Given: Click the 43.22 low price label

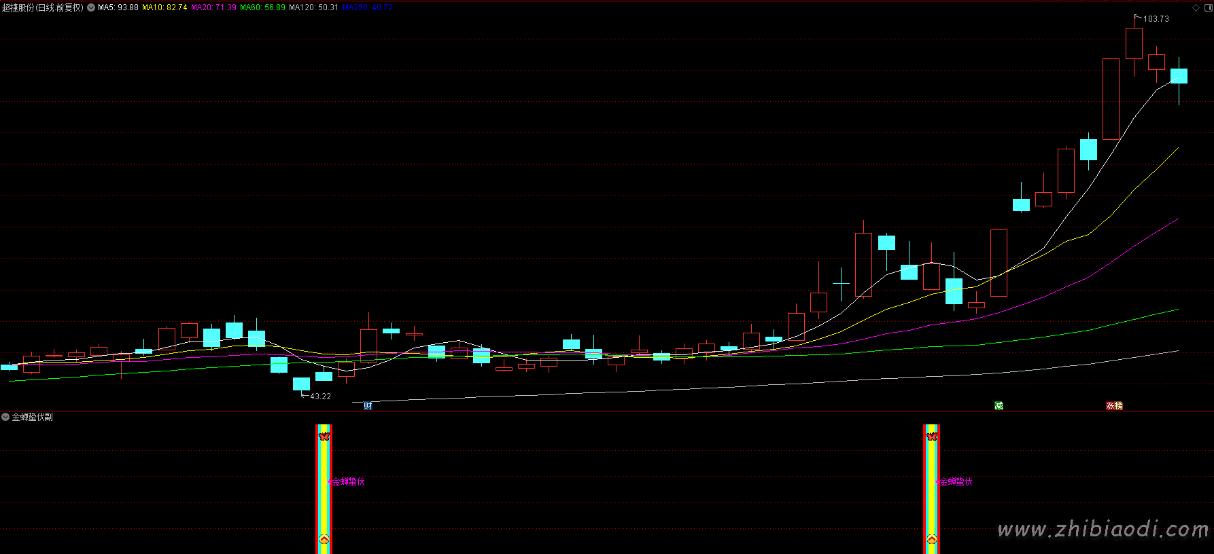Looking at the screenshot, I should (x=320, y=396).
